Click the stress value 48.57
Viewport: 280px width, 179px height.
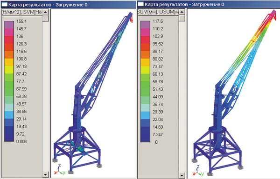(21, 104)
